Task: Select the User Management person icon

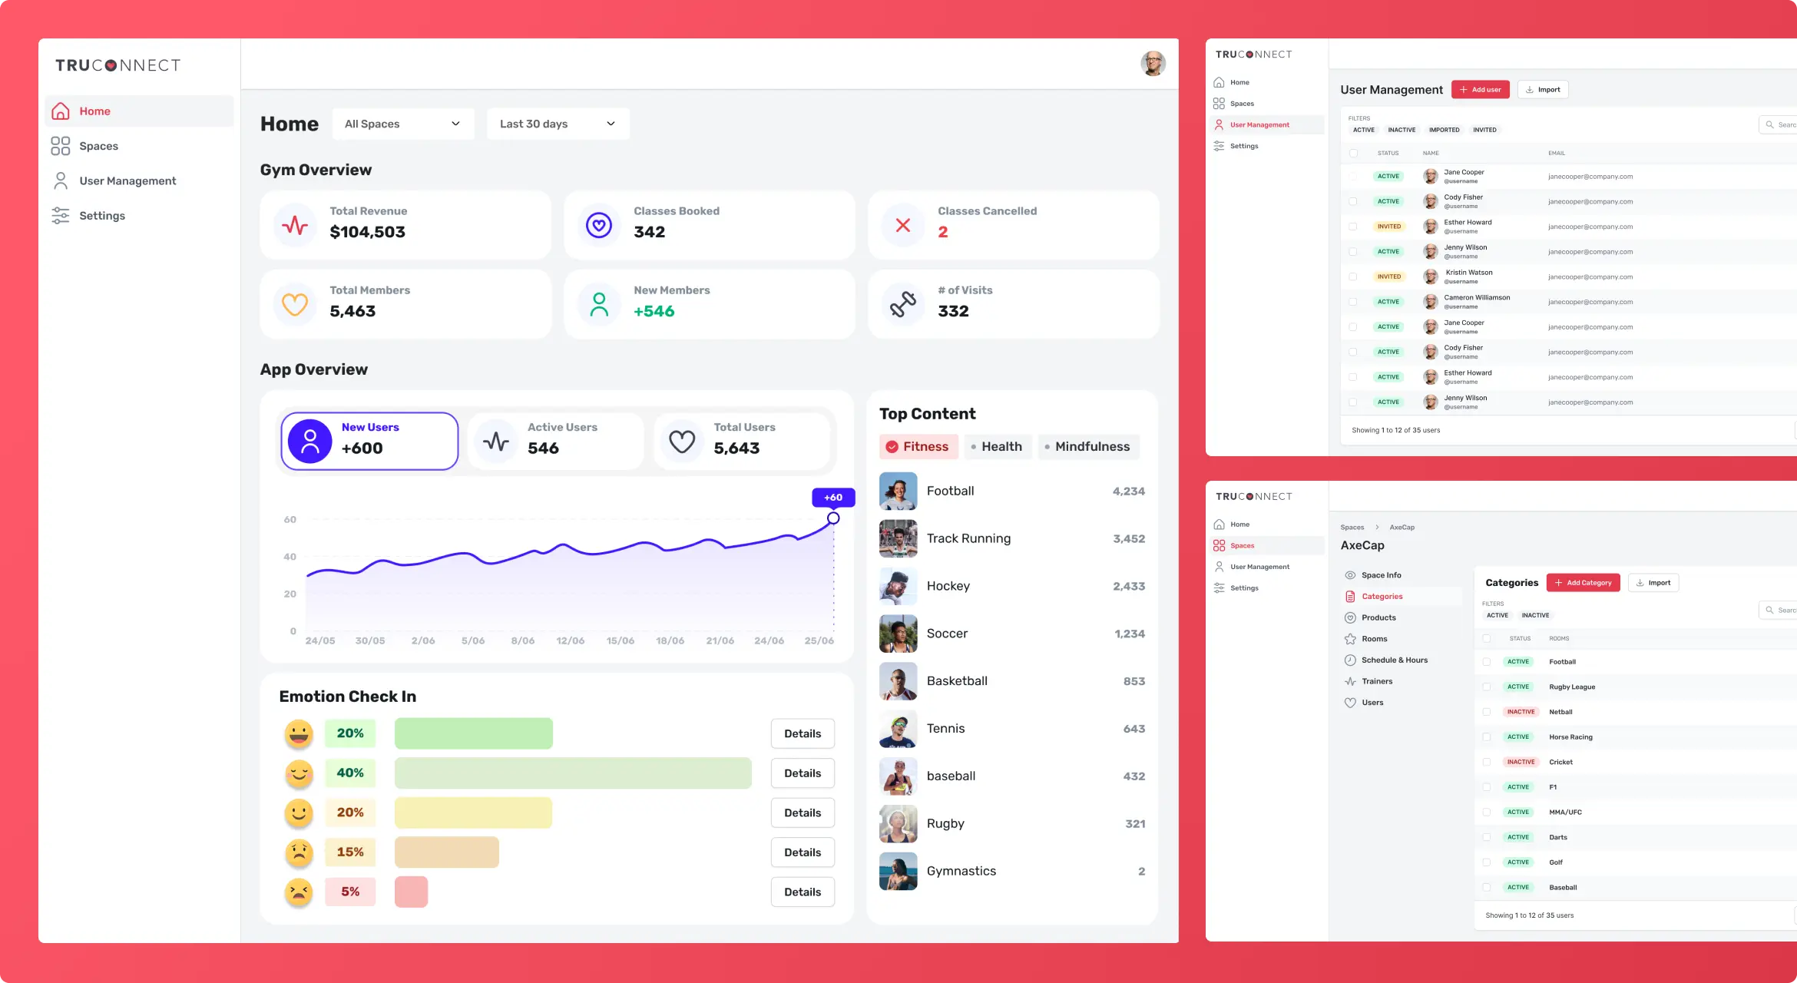Action: click(x=61, y=180)
